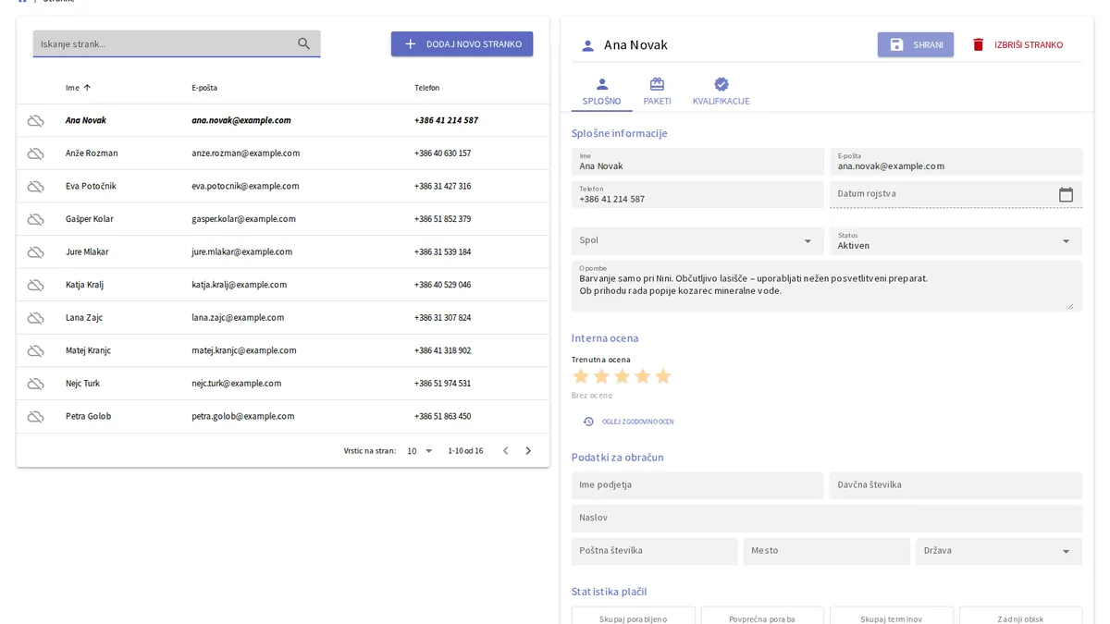Go to previous page of clients

(x=505, y=451)
